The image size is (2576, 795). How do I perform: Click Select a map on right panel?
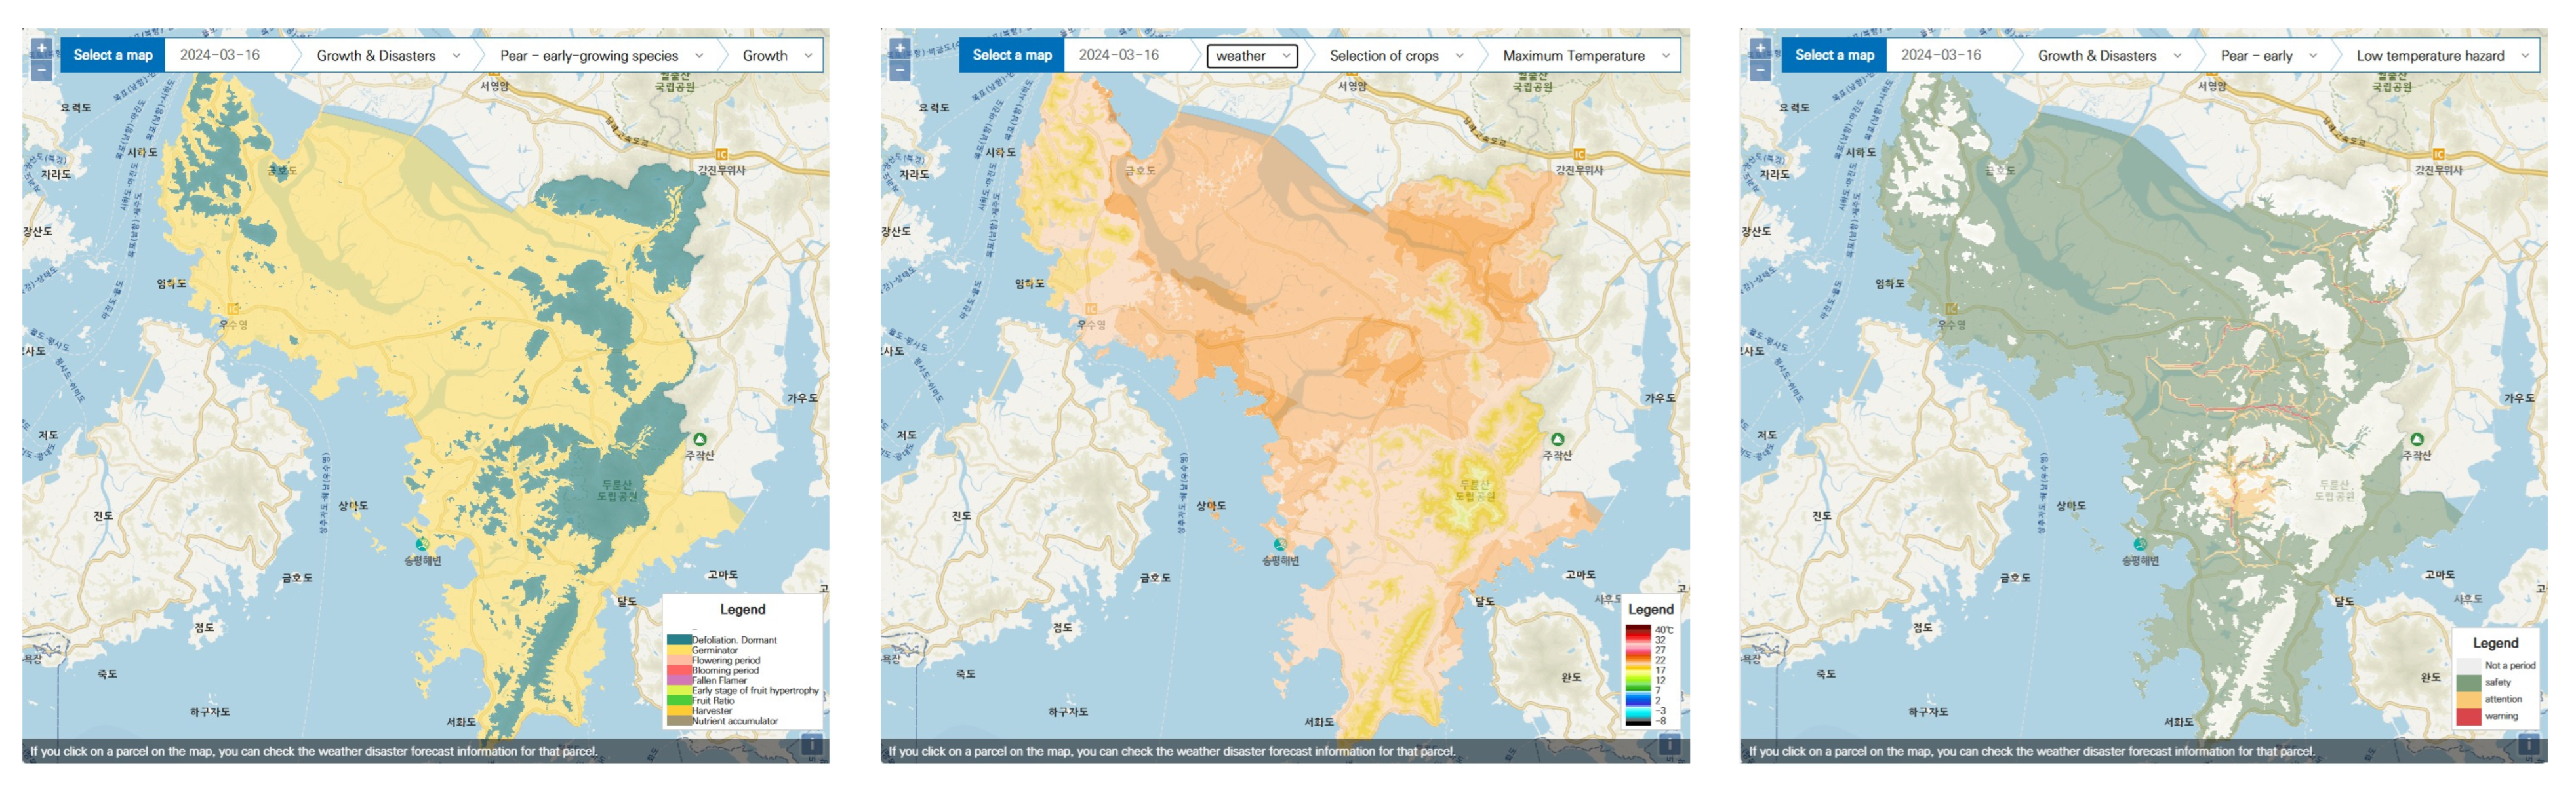pos(1834,56)
